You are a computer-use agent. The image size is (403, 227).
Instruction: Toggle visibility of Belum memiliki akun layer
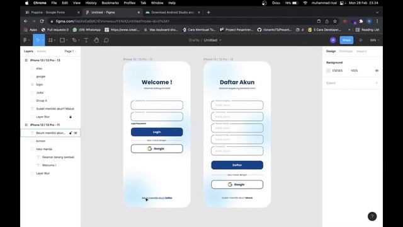tap(76, 133)
